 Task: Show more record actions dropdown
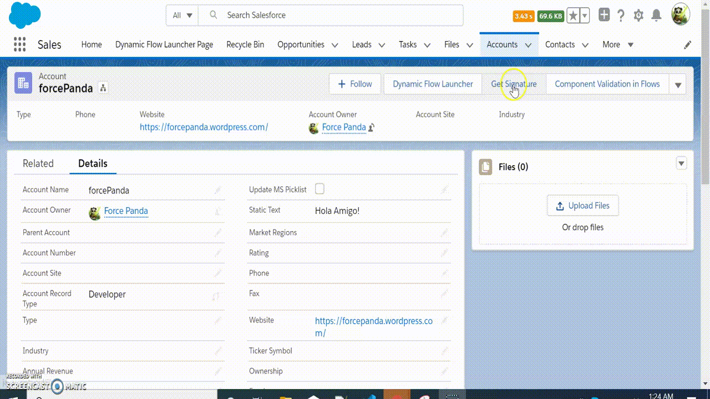678,85
